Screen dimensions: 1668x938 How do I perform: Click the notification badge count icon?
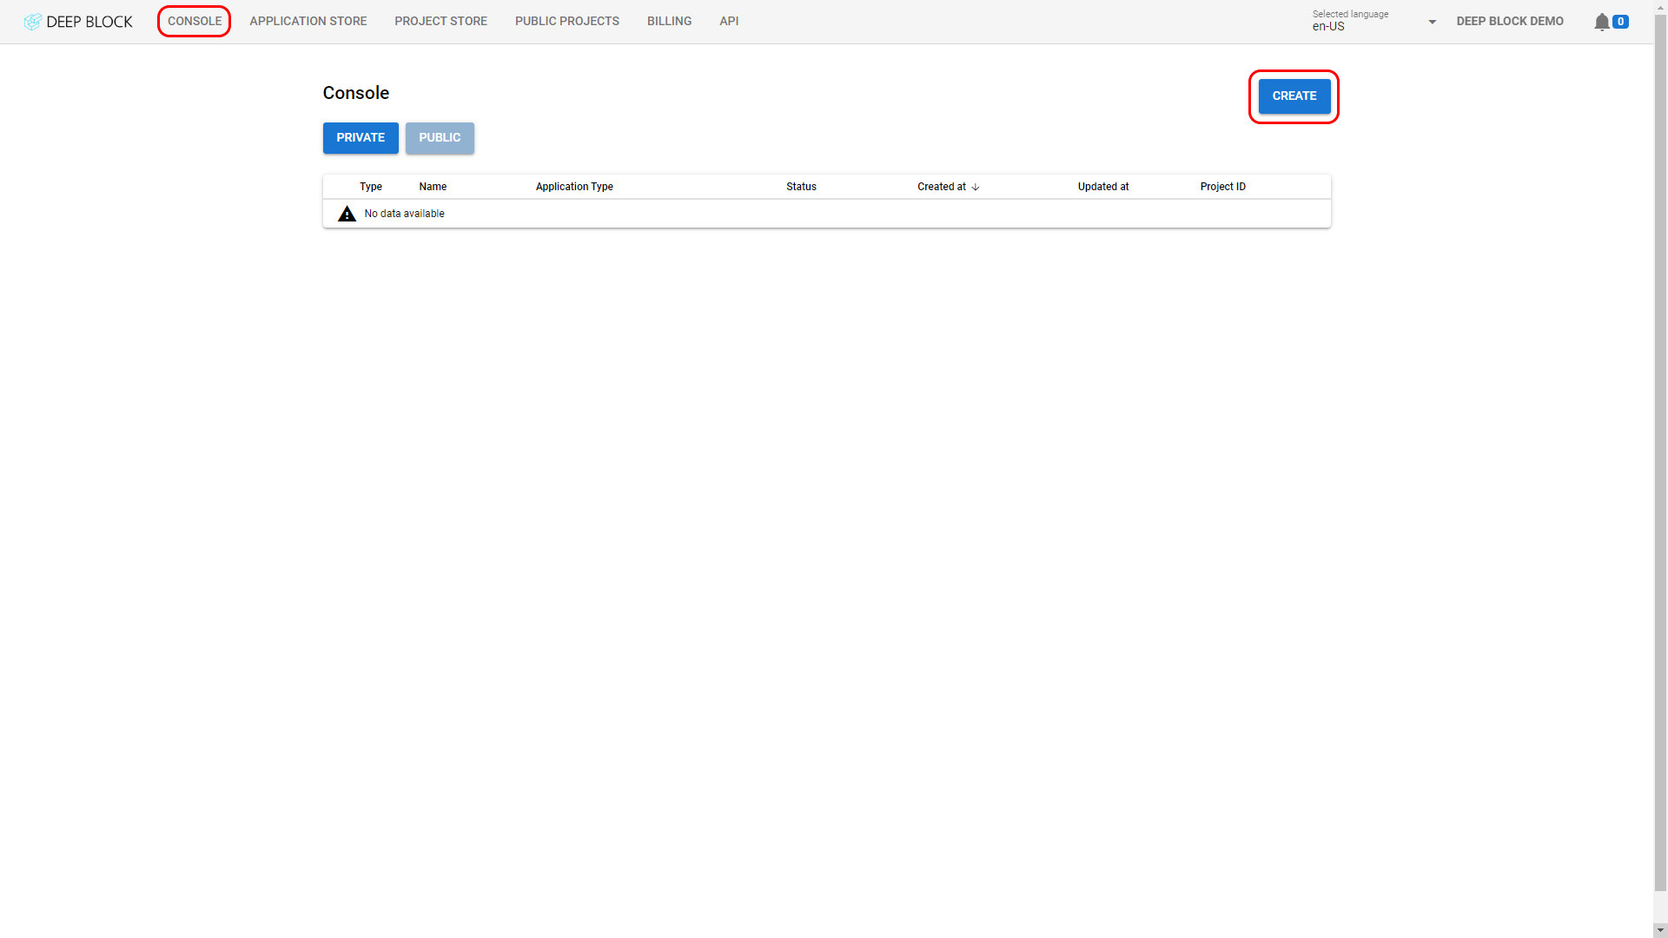(x=1620, y=21)
